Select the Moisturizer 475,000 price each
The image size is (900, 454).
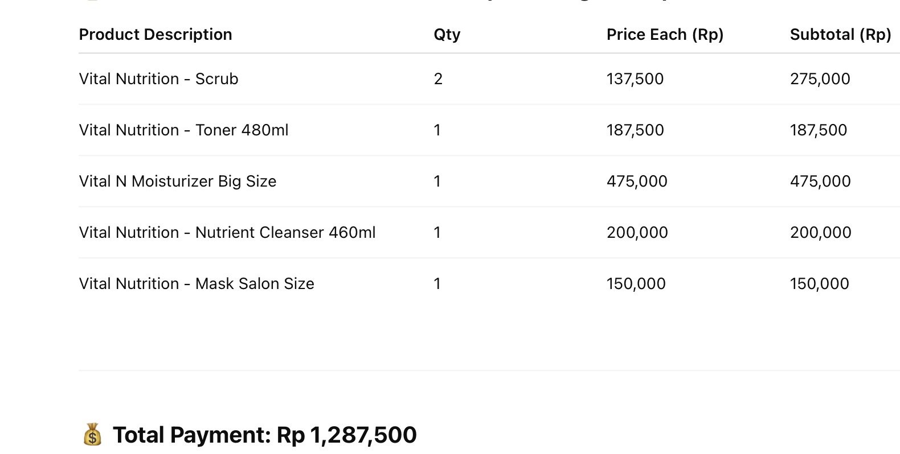637,181
